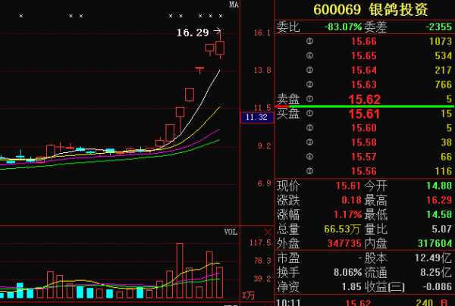Click the 最低 value 14.58
This screenshot has height=306, width=455.
(439, 214)
